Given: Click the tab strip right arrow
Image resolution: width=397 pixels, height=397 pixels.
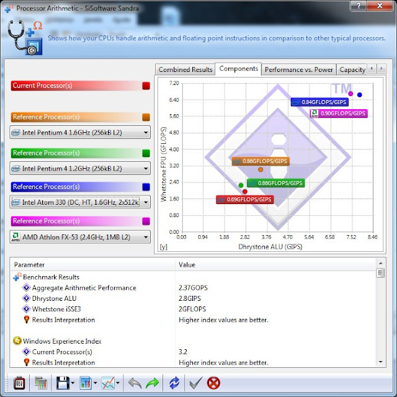Looking at the screenshot, I should click(x=381, y=69).
